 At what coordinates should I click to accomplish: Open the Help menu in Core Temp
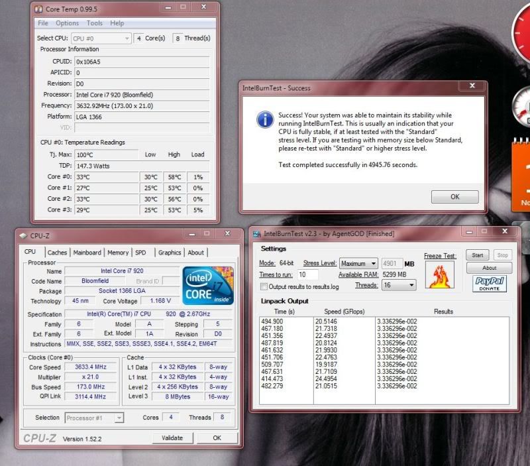117,23
